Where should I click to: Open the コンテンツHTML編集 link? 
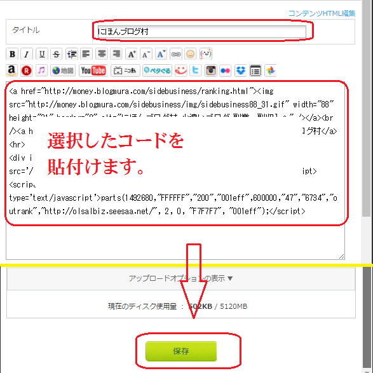(322, 13)
